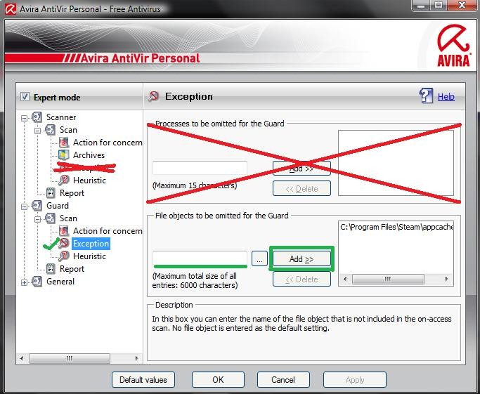Toggle the Expert mode checkbox
This screenshot has width=480, height=394.
25,98
